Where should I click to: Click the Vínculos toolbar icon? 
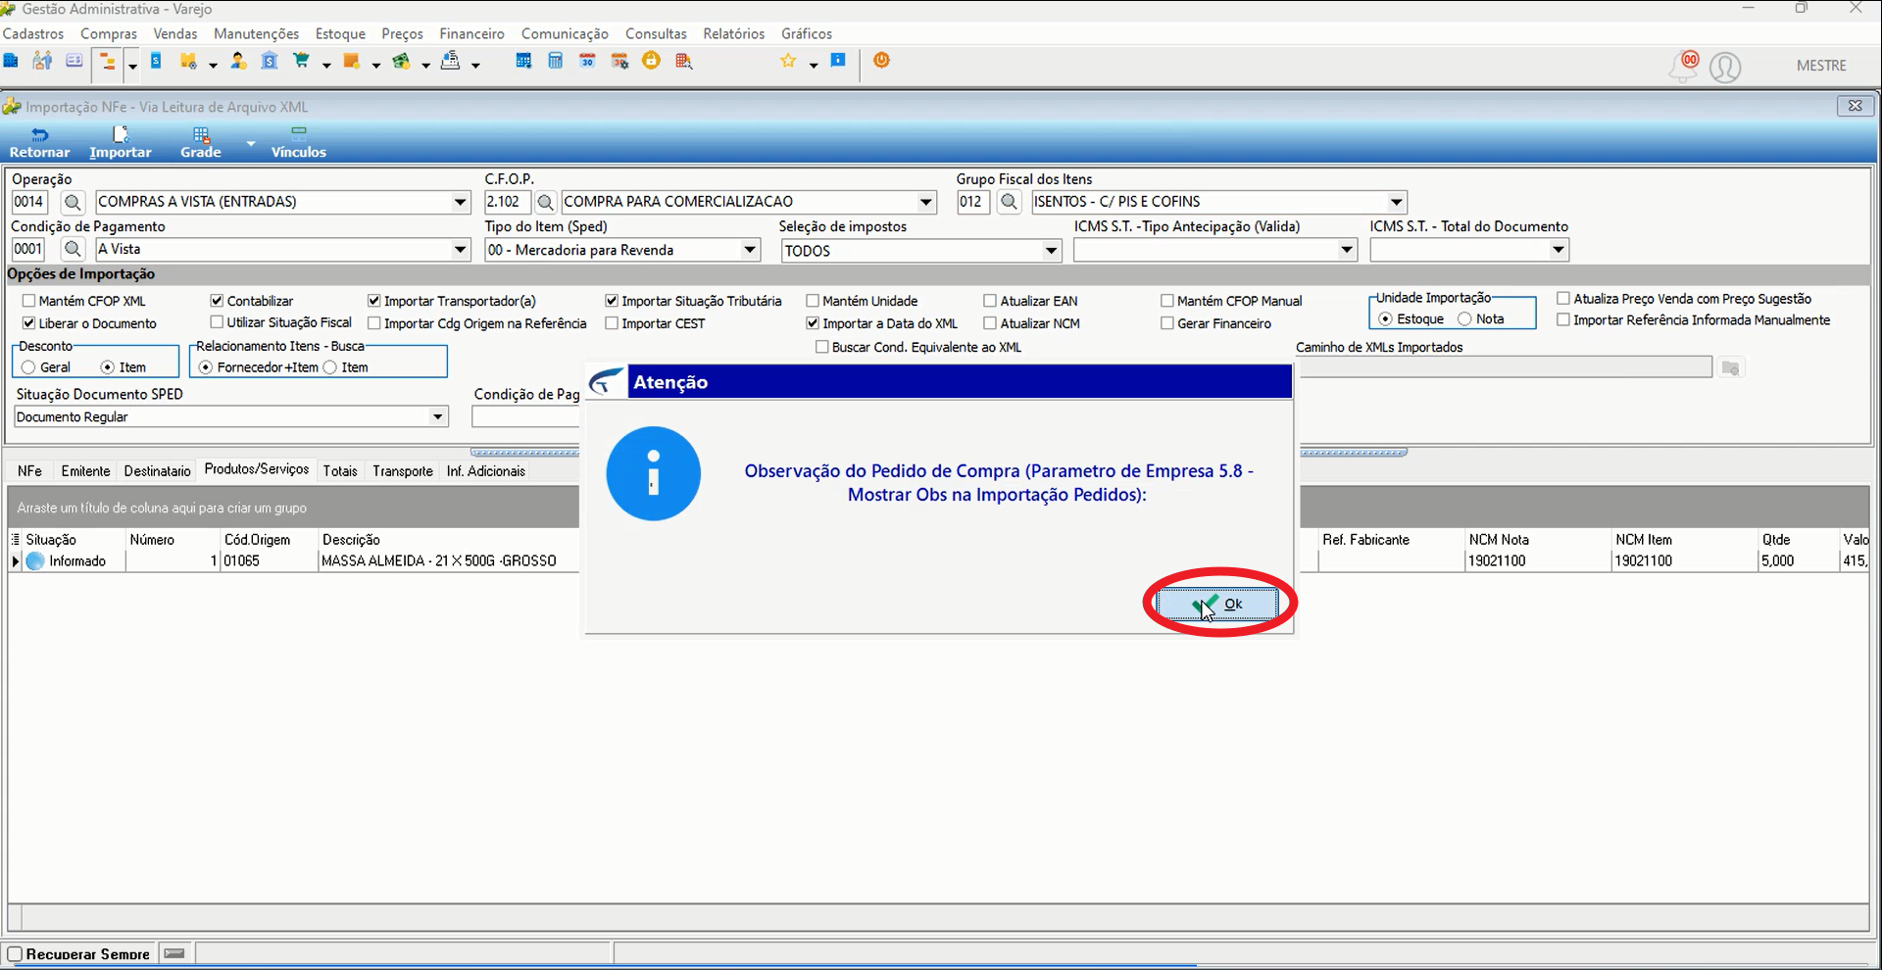(298, 142)
